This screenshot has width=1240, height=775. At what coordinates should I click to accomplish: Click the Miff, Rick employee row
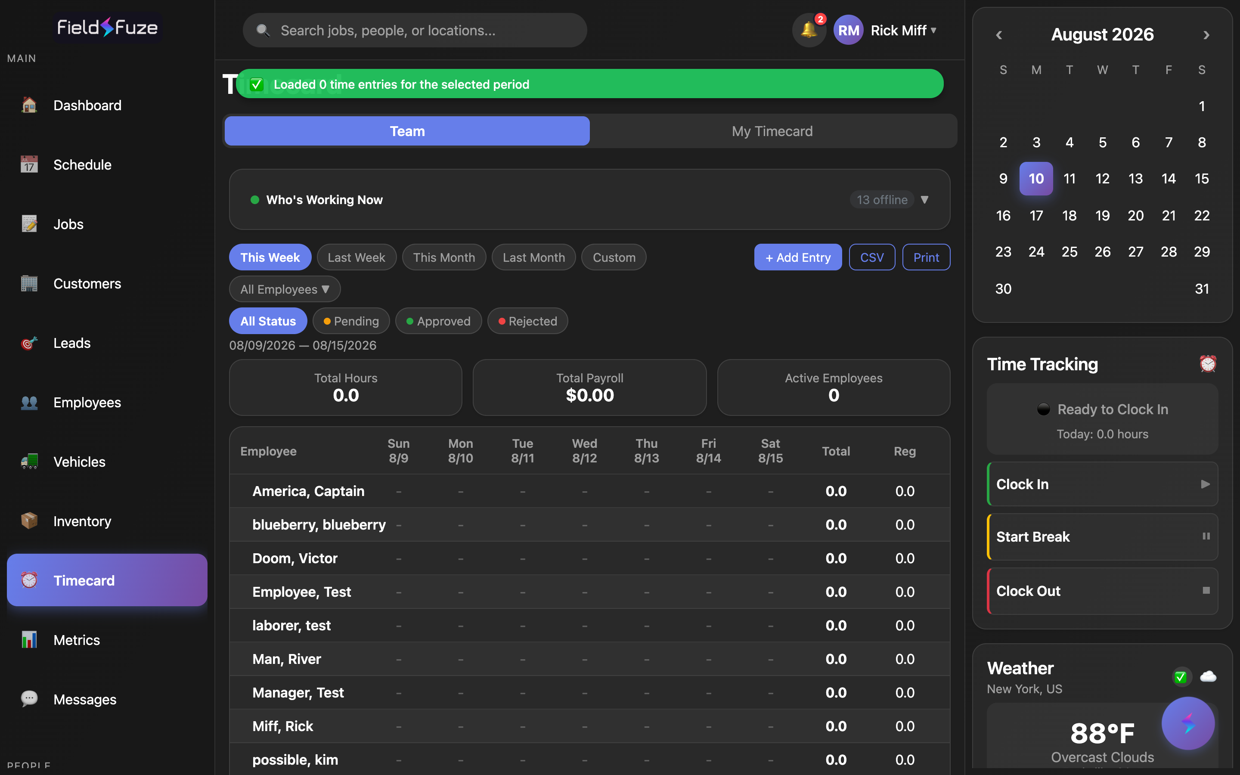589,726
